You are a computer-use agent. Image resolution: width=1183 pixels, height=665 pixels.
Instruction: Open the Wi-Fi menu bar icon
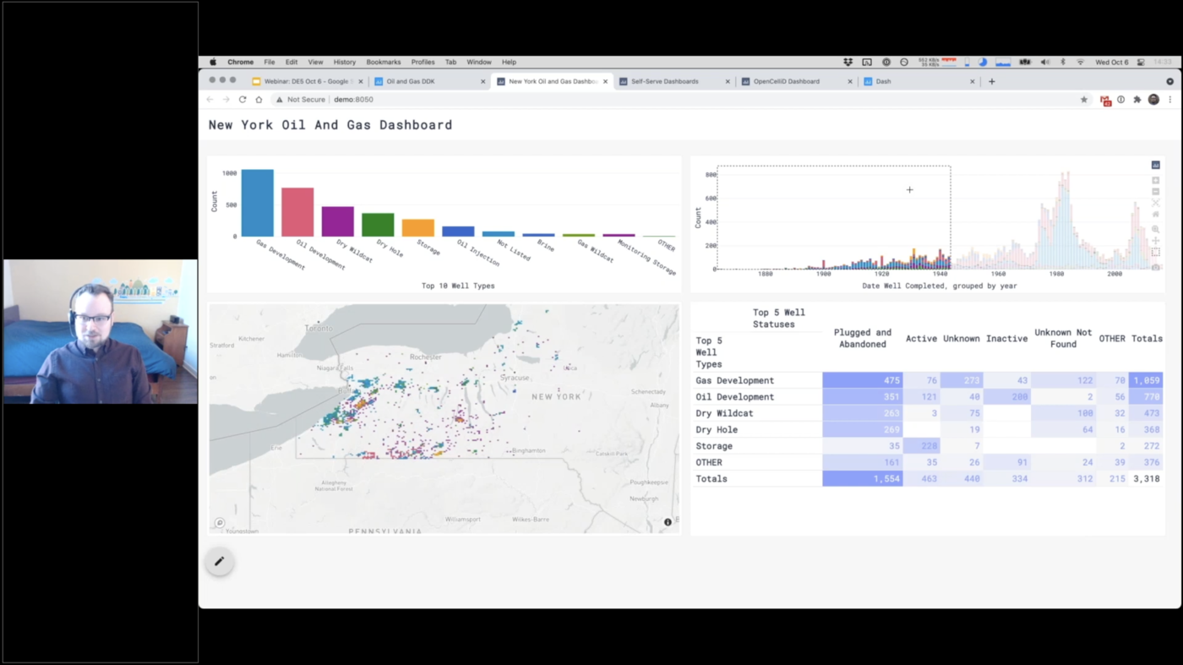click(1080, 62)
